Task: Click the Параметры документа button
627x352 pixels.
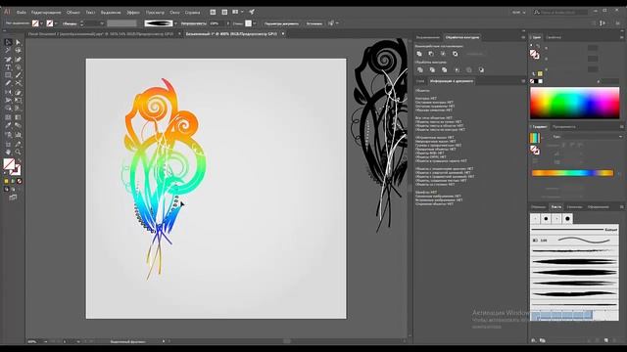Action: (281, 23)
